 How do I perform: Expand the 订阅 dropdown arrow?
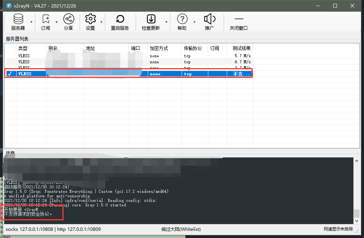pos(56,22)
